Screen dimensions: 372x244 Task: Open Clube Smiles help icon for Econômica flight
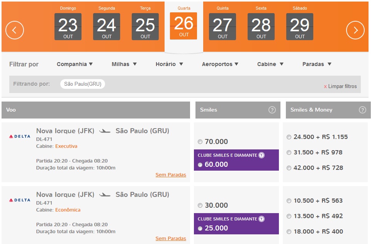coord(262,219)
